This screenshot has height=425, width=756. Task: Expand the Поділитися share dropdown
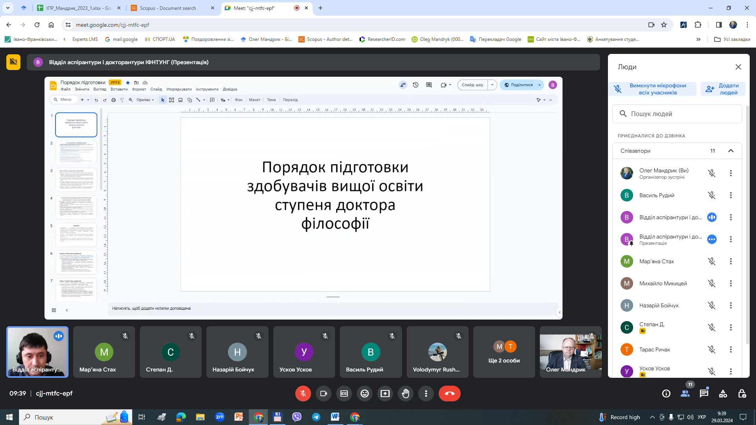(540, 85)
